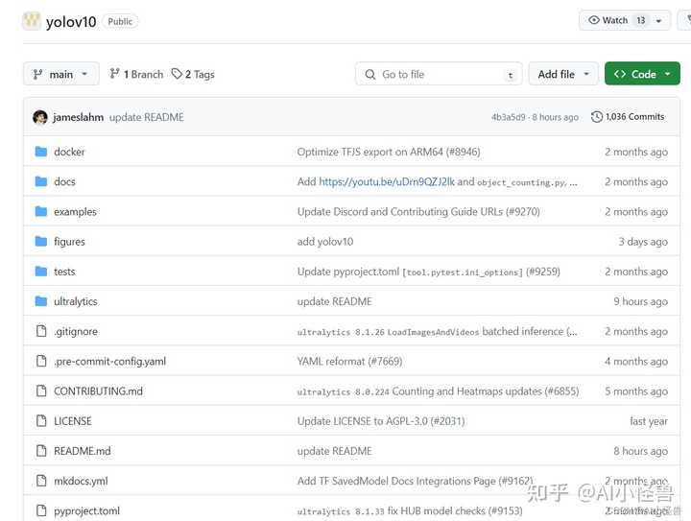Click the jameslahm user avatar
691x521 pixels.
tap(40, 117)
